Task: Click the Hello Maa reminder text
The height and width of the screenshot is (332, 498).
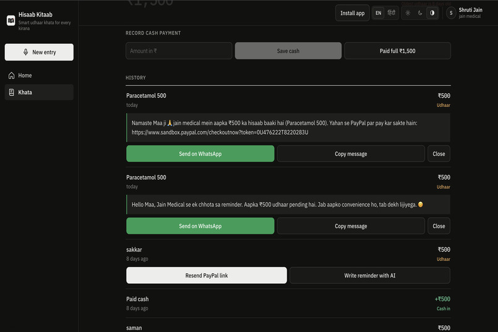Action: (277, 205)
